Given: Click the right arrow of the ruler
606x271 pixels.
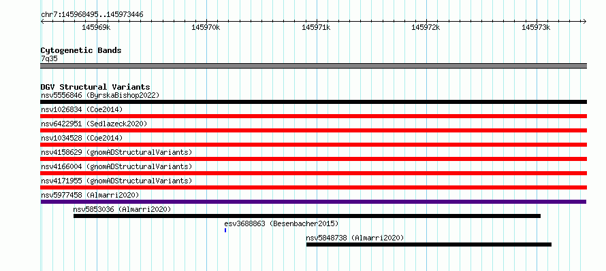Looking at the screenshot, I should coord(584,22).
